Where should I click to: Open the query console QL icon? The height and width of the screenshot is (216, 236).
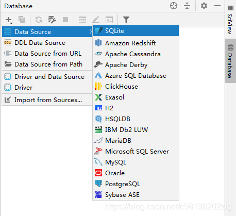coord(109,20)
